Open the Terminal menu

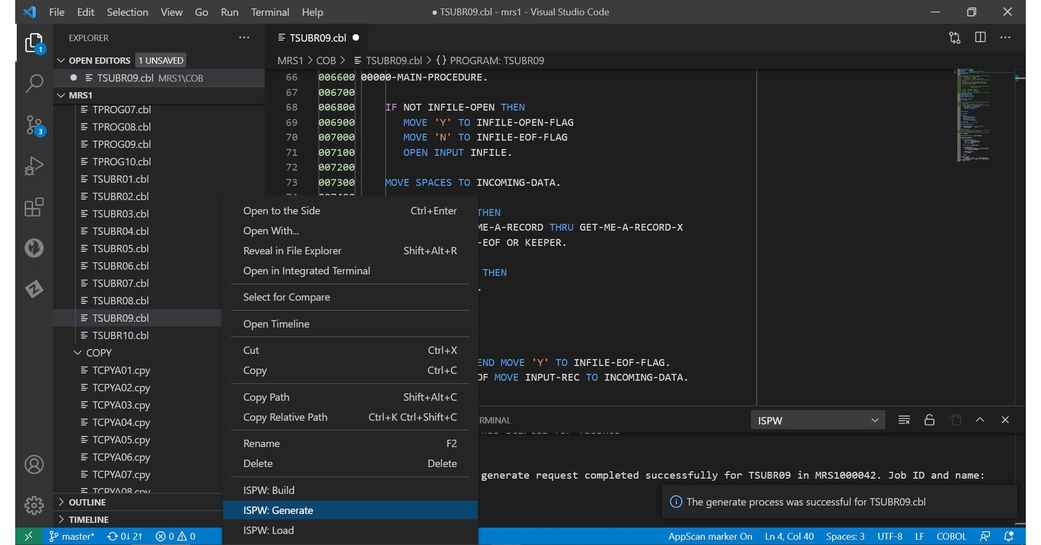270,12
